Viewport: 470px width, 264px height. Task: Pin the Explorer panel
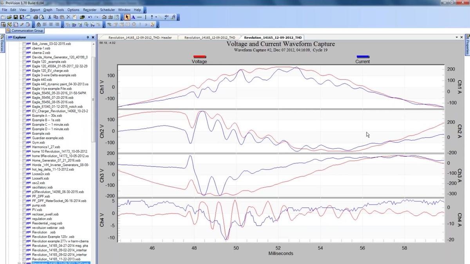pyautogui.click(x=88, y=38)
